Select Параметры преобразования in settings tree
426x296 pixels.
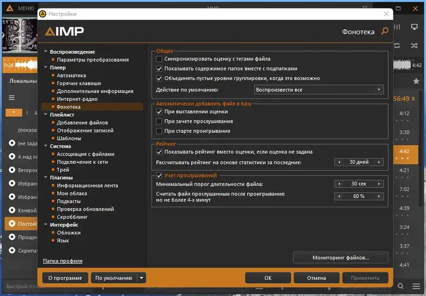[93, 60]
